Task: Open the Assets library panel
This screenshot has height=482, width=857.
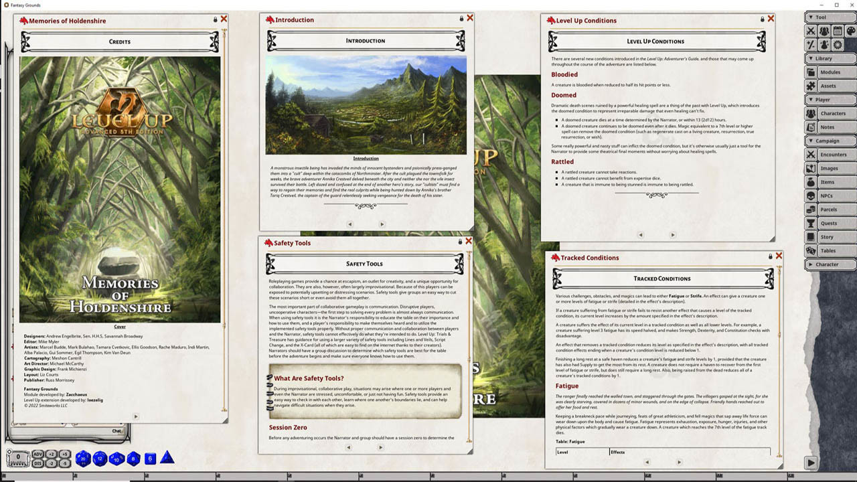Action: 832,86
